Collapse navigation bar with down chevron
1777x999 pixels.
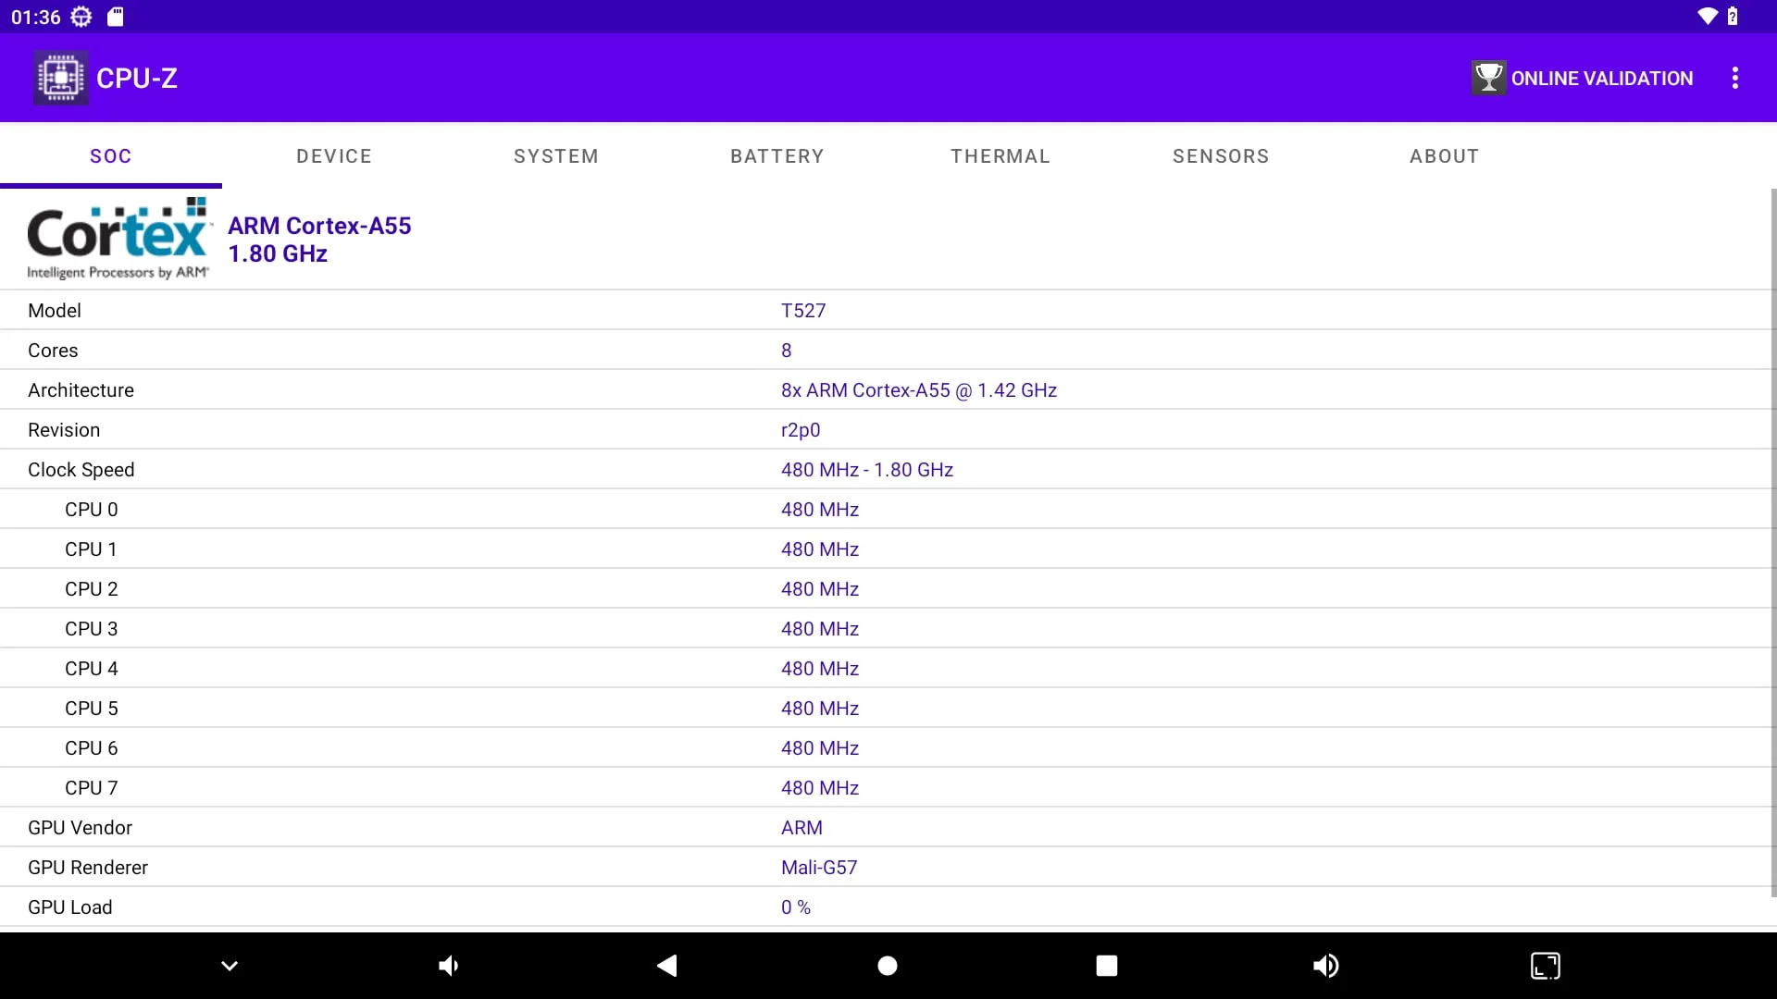(230, 966)
